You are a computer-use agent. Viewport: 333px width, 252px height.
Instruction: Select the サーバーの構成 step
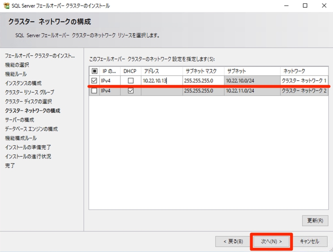(19, 120)
